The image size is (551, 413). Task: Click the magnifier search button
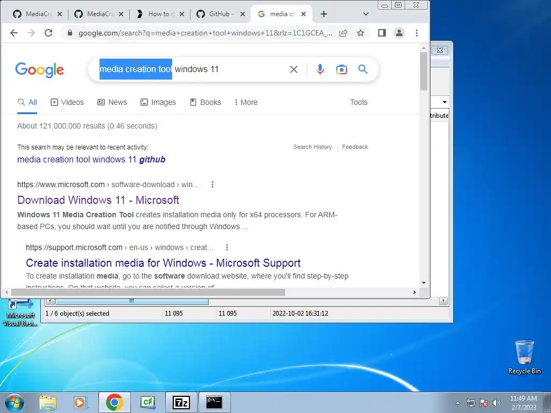coord(363,69)
